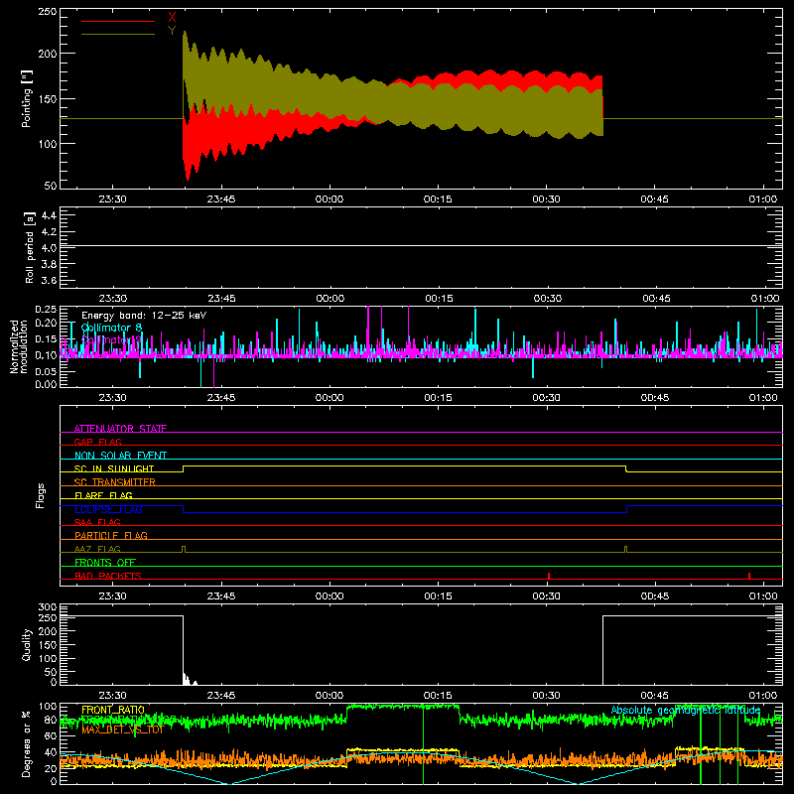Click 23:30 time label under Quality plot

click(x=112, y=696)
